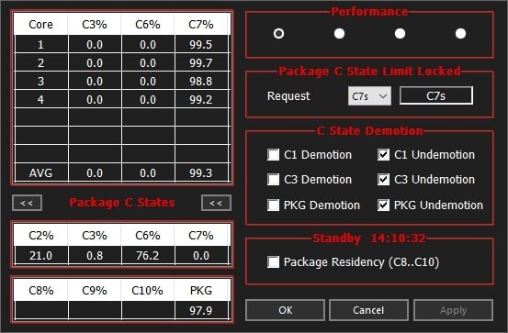Click the AVG C7% value 99.3
508x333 pixels.
(201, 172)
